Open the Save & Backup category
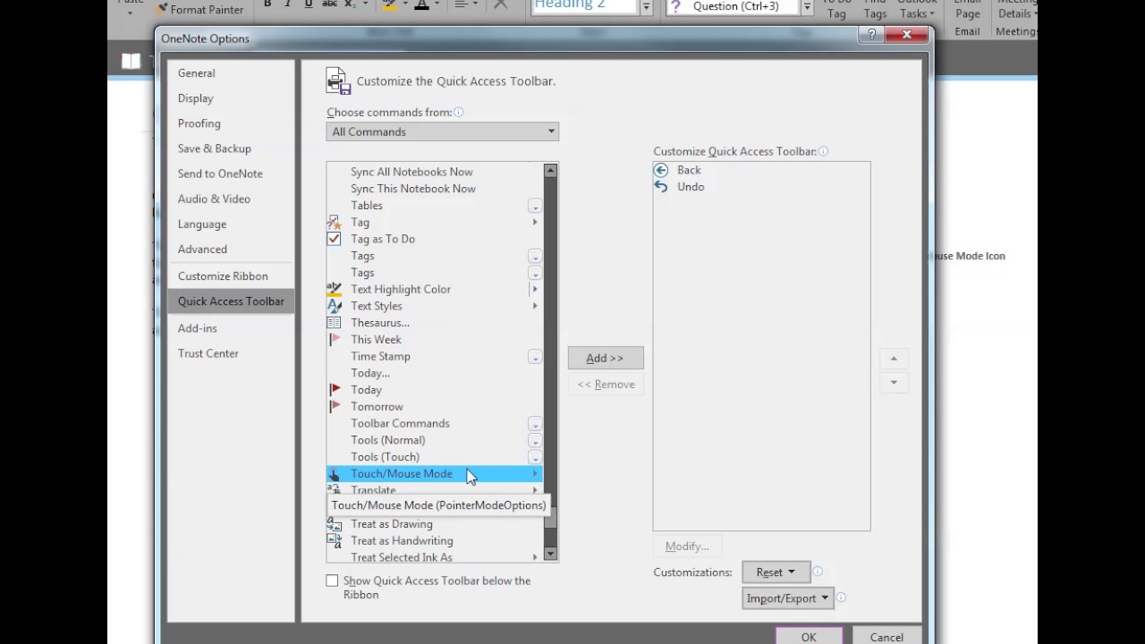1145x644 pixels. pos(231,148)
